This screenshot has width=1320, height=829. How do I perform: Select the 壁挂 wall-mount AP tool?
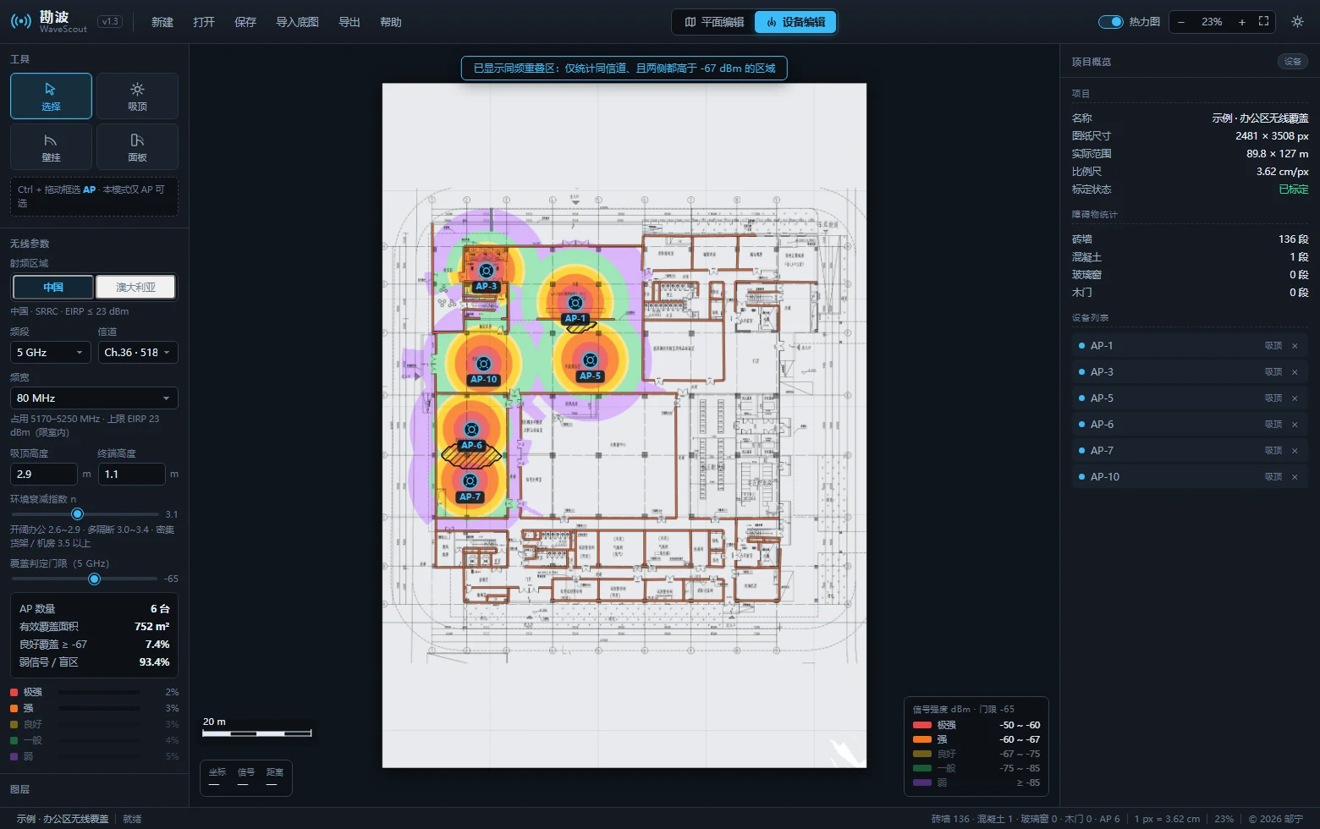coord(51,147)
